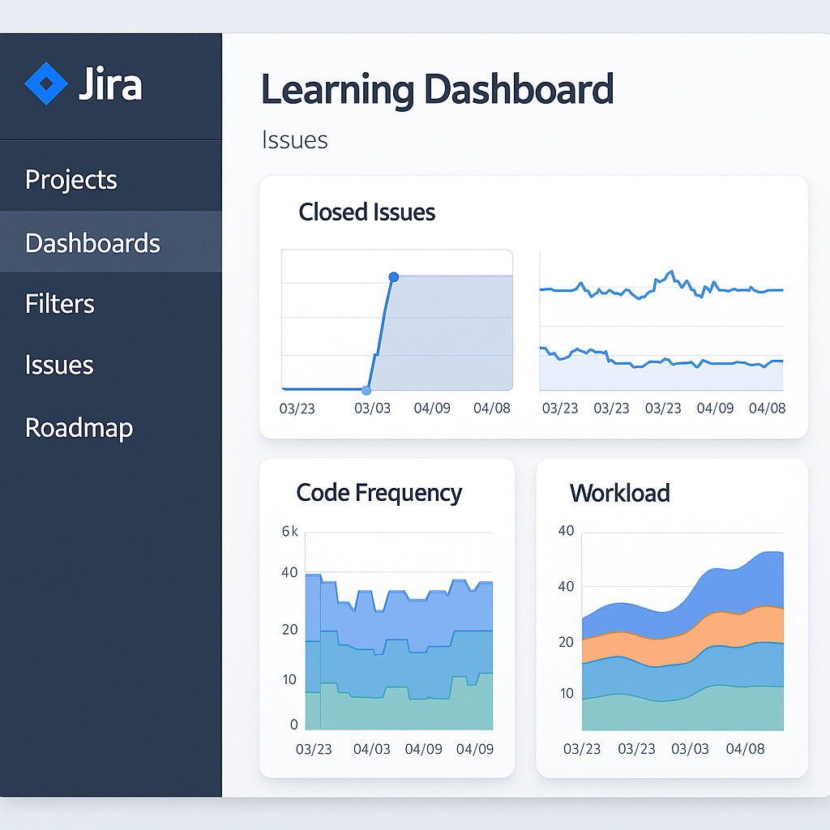Click the Jira wordmark text

(x=110, y=84)
